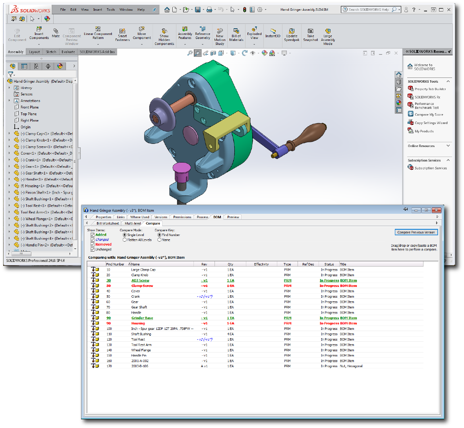Image resolution: width=464 pixels, height=428 pixels.
Task: Click the Zoom to Area view icon
Action: [x=197, y=53]
